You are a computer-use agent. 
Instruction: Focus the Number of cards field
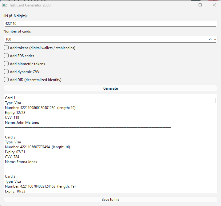pos(105,39)
